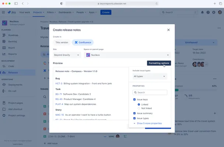Open Project pages in sidebar
The image size is (224, 147).
point(15,103)
